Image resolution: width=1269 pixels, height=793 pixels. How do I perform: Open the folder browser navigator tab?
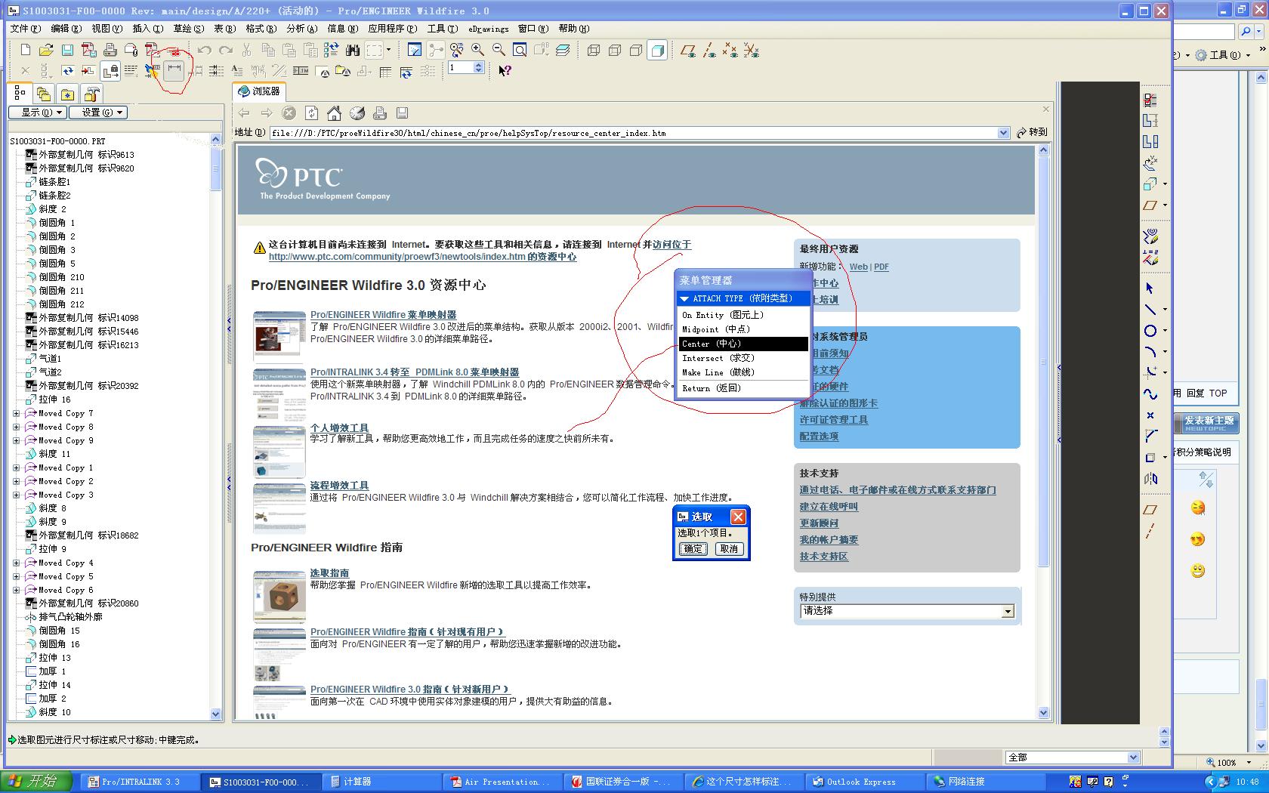pos(44,94)
